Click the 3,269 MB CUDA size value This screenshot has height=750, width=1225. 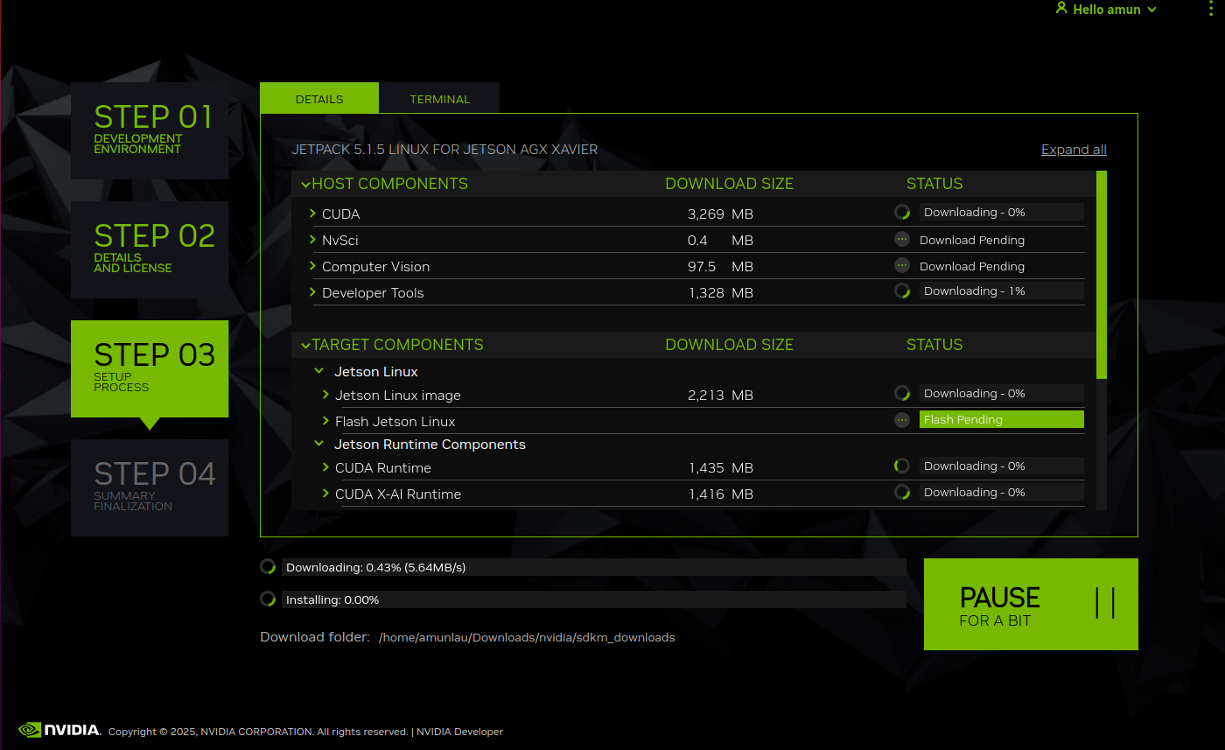tap(720, 214)
